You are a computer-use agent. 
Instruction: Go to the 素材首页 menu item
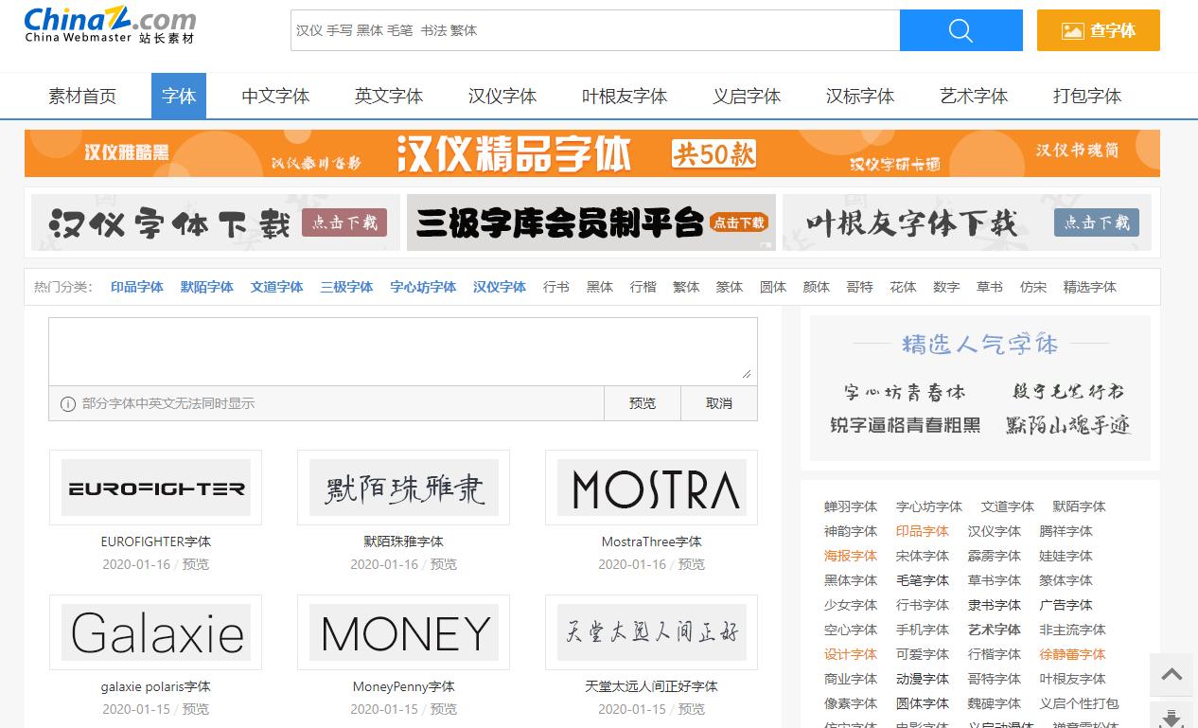coord(82,96)
